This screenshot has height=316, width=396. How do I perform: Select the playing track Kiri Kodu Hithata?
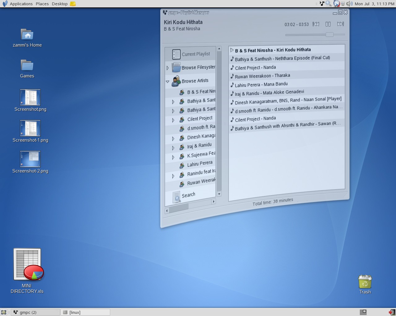(x=287, y=50)
